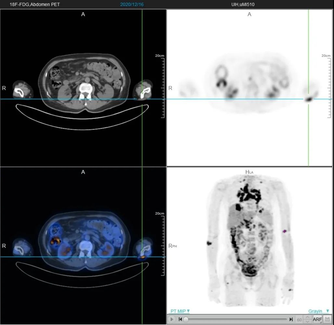Select the axial CT image panel
The image size is (334, 325).
click(83, 88)
